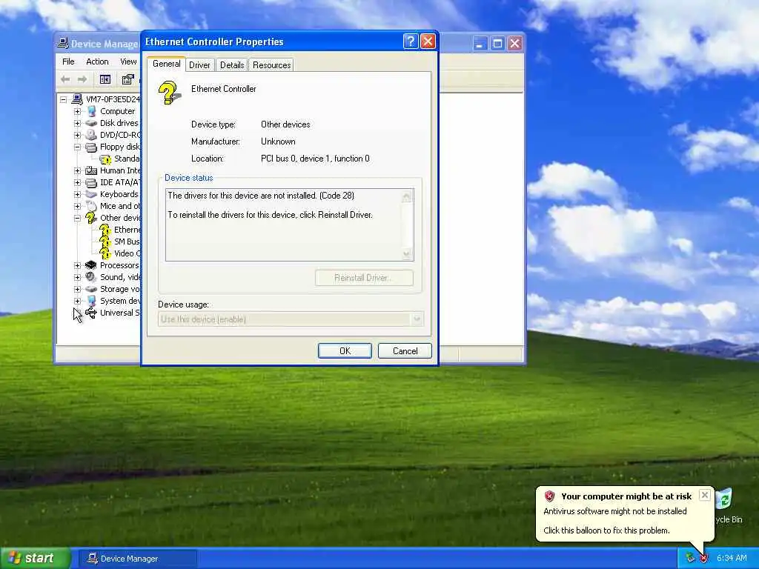Select the Floppy disk controllers item
Image resolution: width=759 pixels, height=569 pixels.
[x=119, y=147]
